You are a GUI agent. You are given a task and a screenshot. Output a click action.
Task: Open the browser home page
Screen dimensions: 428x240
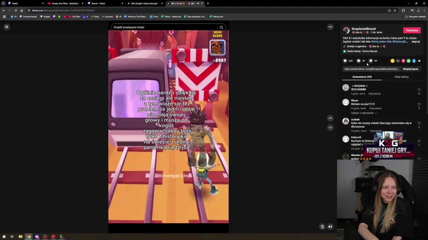(x=22, y=10)
